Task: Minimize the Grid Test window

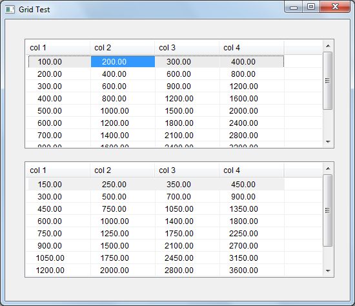Action: 294,7
